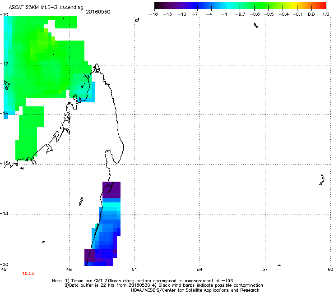This screenshot has width=334, height=293.
Task: Click the 48 longitude axis label
Action: point(69,270)
